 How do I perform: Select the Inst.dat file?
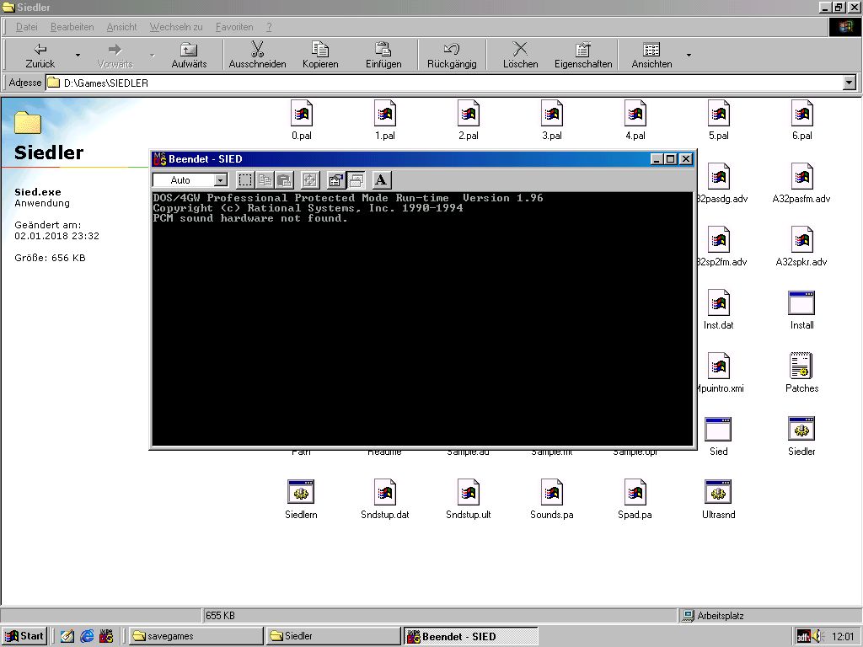[718, 310]
